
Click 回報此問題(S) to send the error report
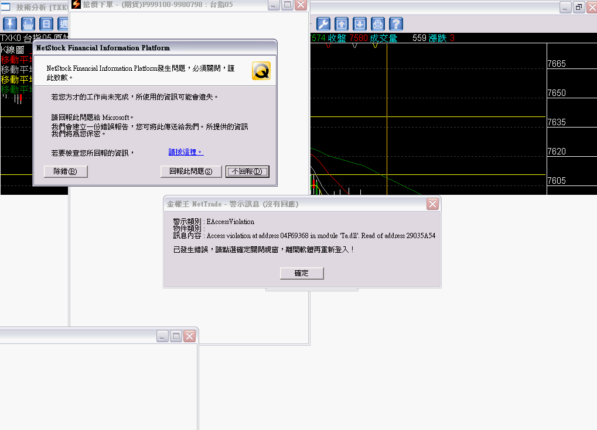click(x=191, y=171)
